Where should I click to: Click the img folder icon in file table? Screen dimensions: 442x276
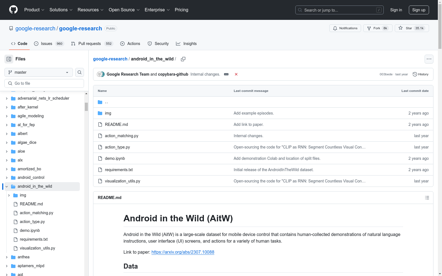[x=100, y=113]
